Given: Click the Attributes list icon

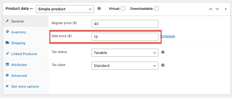Looking at the screenshot, I should click(7, 64).
